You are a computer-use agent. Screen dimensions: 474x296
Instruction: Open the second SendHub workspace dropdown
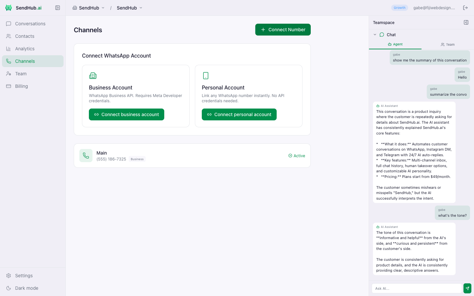coord(130,8)
